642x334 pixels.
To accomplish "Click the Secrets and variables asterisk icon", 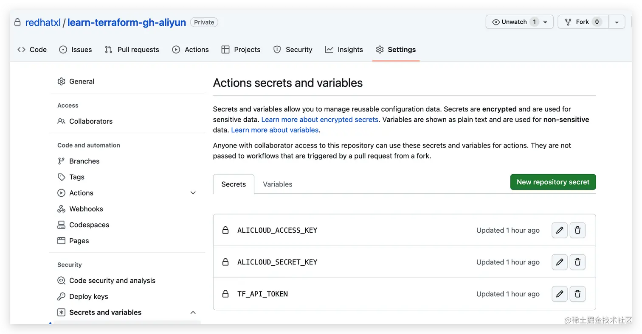I will 62,312.
